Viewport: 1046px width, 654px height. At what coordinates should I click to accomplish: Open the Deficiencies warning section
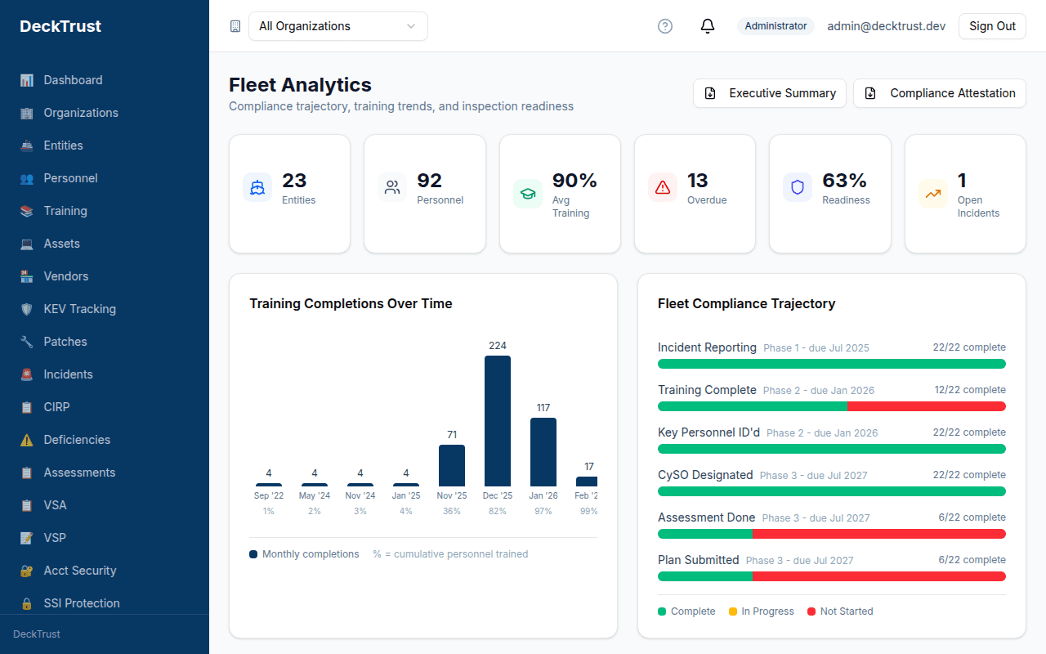point(78,439)
